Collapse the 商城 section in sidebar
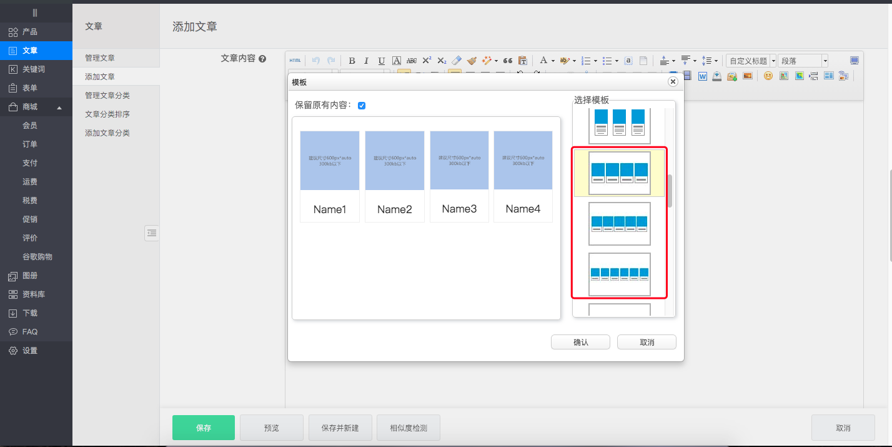The height and width of the screenshot is (447, 892). (x=59, y=107)
